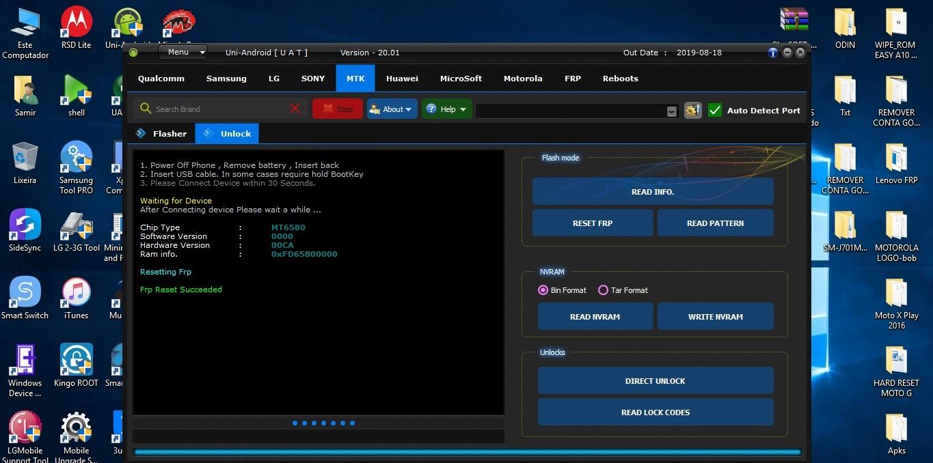
Task: Open the SM-J701M folder on the desktop
Action: click(846, 231)
